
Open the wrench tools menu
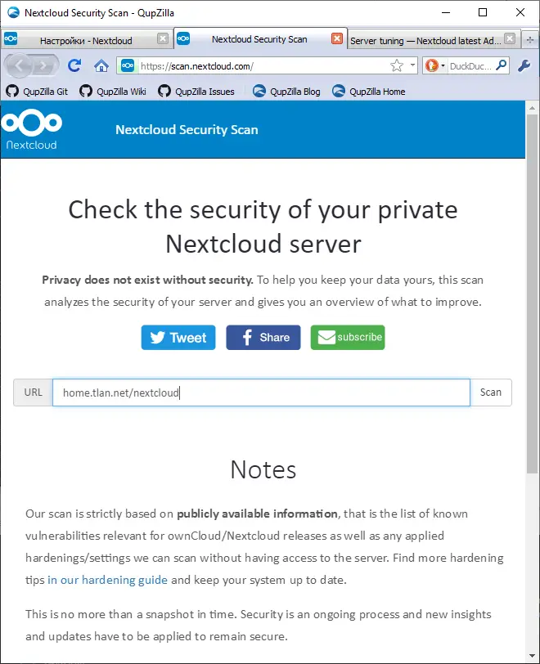click(x=524, y=65)
